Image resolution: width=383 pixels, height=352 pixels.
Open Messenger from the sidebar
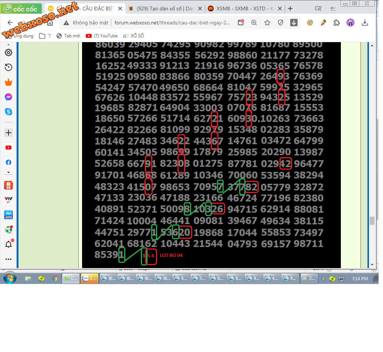pos(9,97)
